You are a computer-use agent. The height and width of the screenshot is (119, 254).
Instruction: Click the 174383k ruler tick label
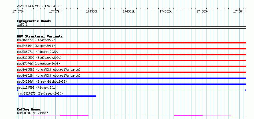click(203, 11)
